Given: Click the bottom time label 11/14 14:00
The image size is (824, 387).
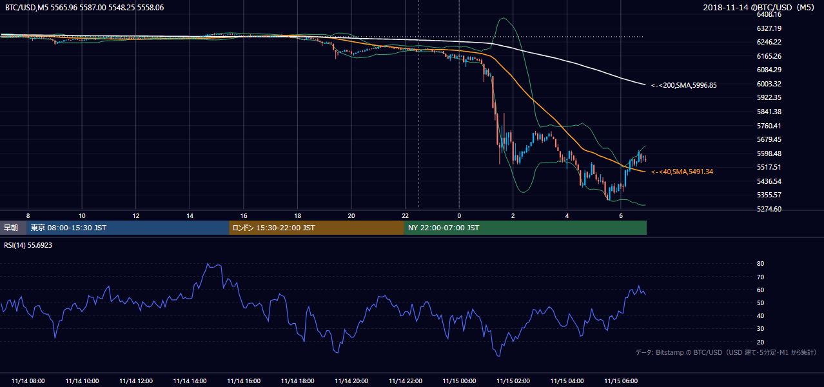Looking at the screenshot, I should [x=190, y=381].
